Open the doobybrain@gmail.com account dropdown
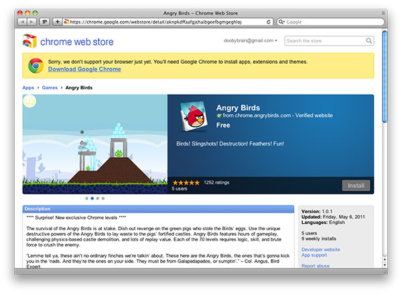 tap(251, 40)
